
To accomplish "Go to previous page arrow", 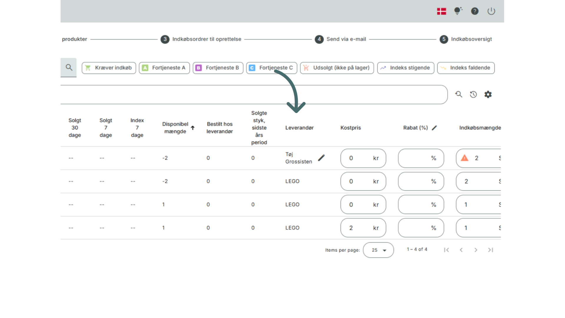I will 461,250.
